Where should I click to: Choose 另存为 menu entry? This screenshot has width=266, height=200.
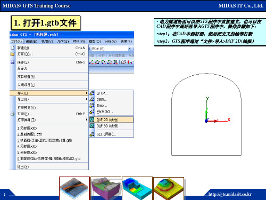[x=49, y=68]
